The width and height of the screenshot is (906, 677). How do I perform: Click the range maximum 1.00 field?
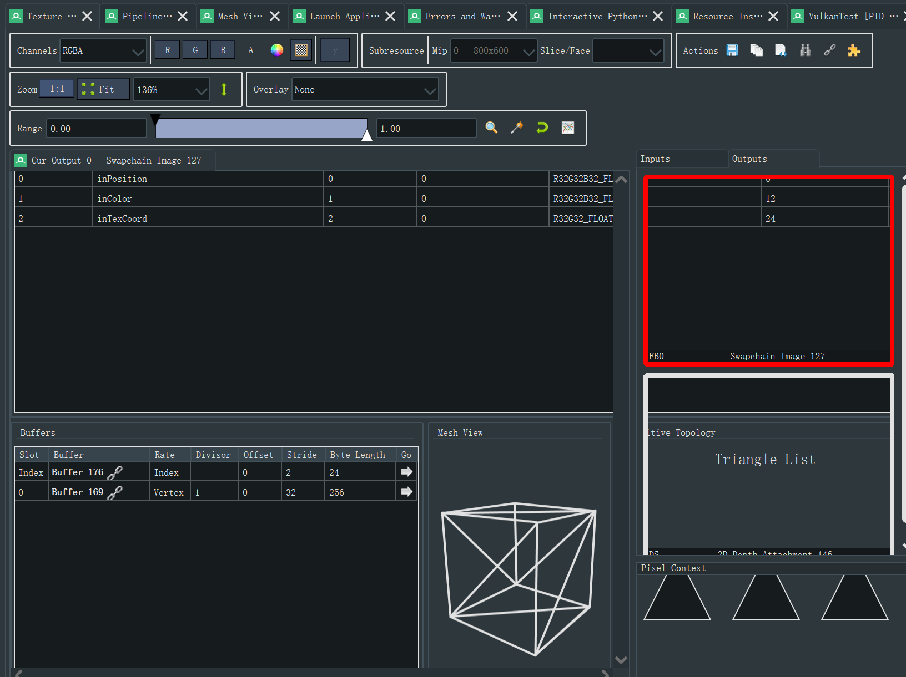[x=426, y=128]
